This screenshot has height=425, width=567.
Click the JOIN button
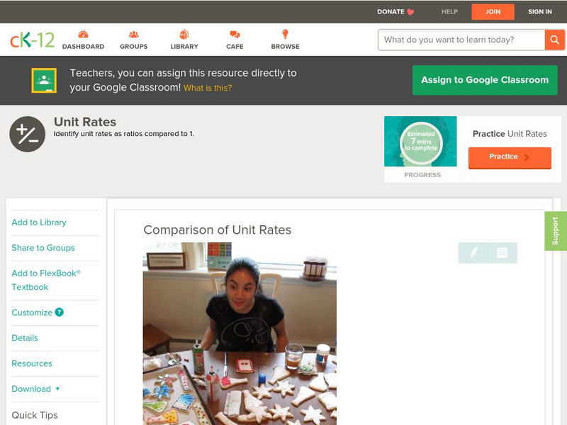point(493,12)
